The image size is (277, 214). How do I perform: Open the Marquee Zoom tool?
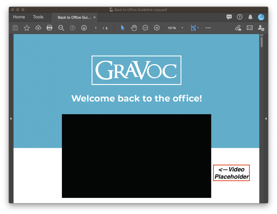pyautogui.click(x=61, y=28)
